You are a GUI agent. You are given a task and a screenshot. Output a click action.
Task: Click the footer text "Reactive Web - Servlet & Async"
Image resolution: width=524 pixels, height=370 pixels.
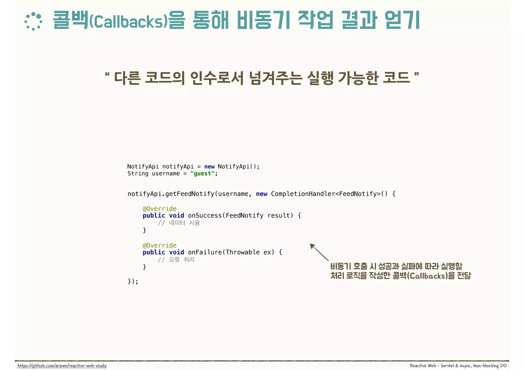click(458, 366)
